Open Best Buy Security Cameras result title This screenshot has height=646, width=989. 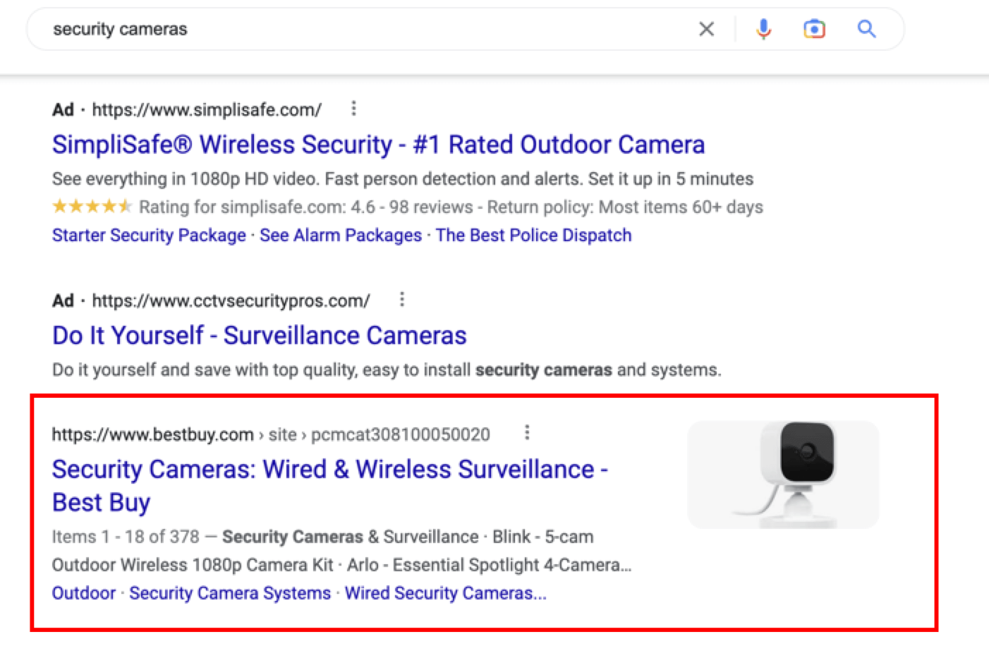pos(329,470)
